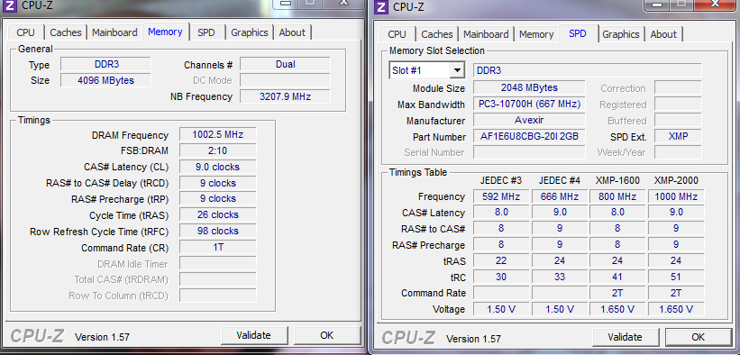Click the XMP-1600 tRC value 41
The height and width of the screenshot is (355, 740).
coord(617,277)
